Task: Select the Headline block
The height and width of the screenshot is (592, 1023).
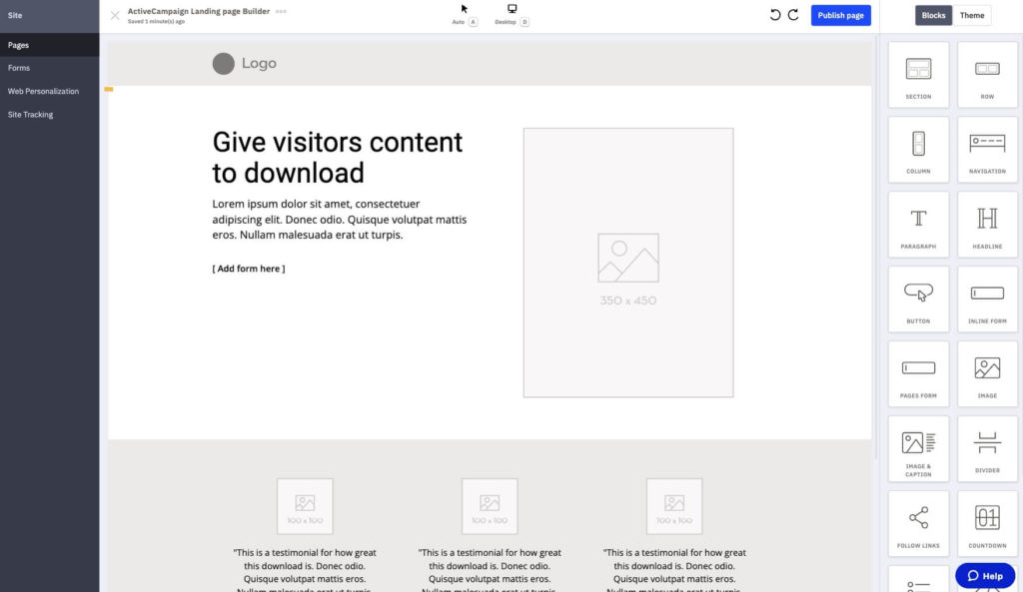Action: tap(987, 225)
